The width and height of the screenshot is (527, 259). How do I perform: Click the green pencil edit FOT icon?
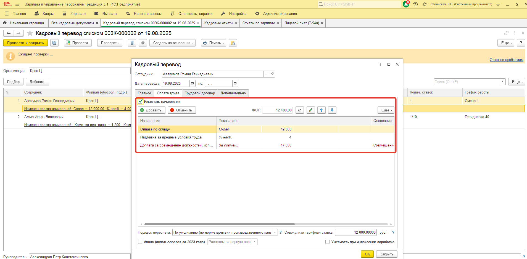[310, 110]
